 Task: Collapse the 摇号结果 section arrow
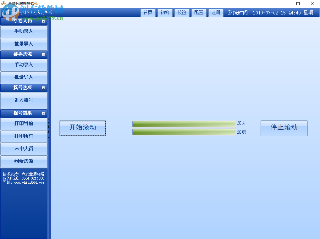[43, 113]
